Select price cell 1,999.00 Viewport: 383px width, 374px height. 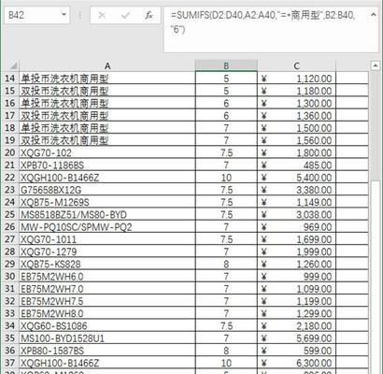(x=297, y=252)
